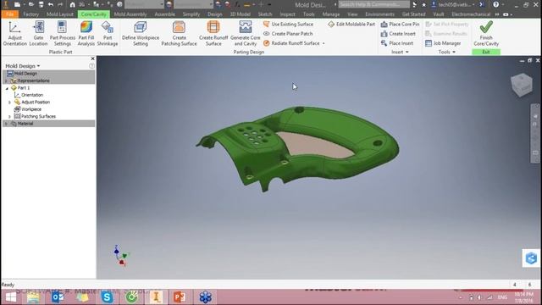Switch to the Sketch tab
Screen dimensions: 542x305
point(265,14)
